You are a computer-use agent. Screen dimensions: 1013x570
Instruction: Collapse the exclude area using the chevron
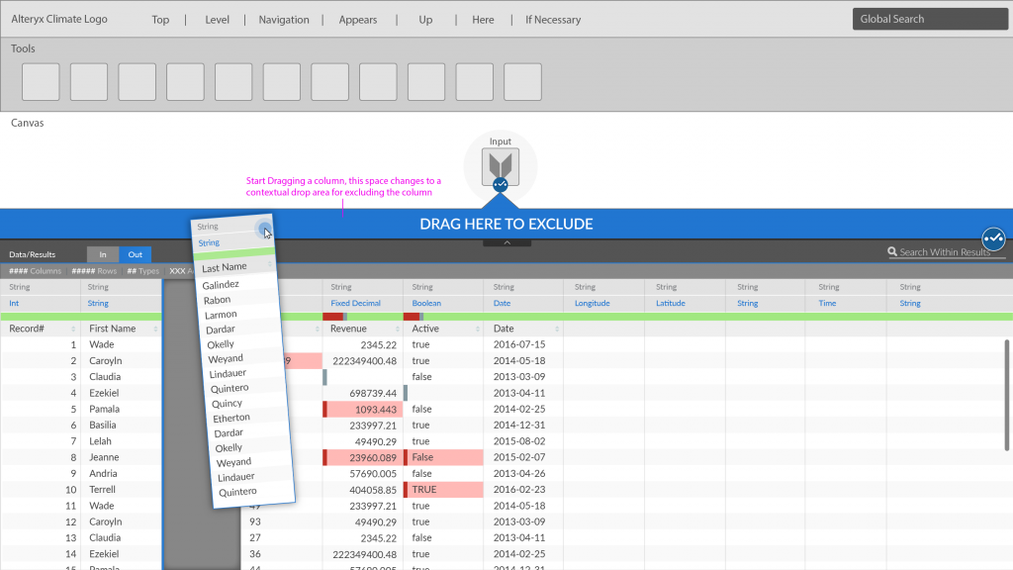[x=506, y=241]
